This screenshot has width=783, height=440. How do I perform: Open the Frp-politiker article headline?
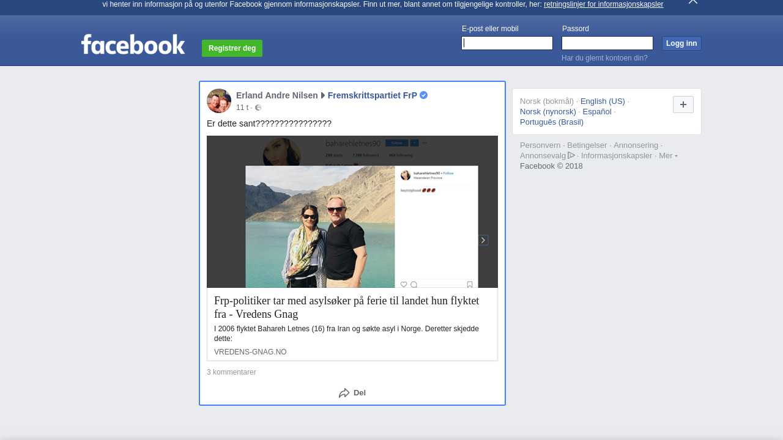point(347,307)
